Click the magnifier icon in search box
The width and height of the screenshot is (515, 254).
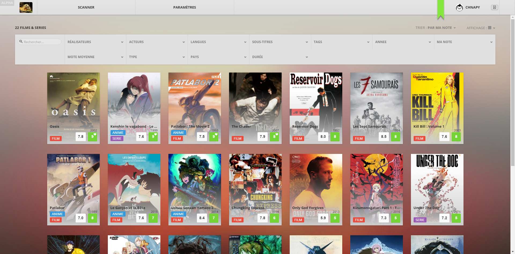click(x=21, y=42)
